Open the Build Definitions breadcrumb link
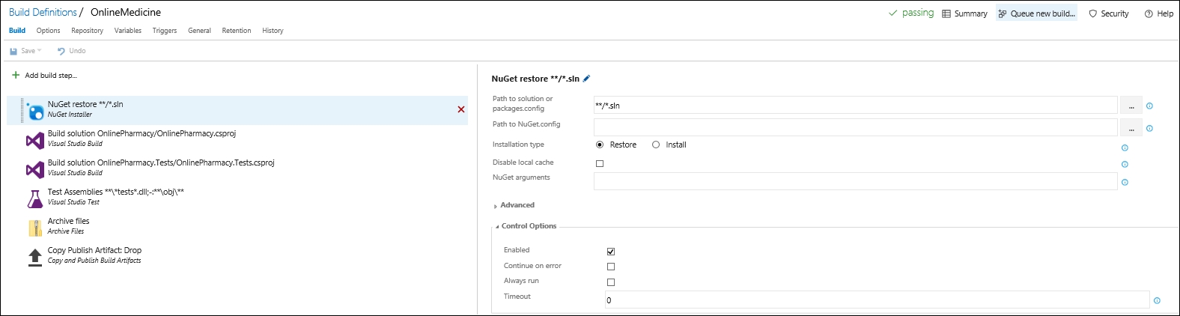 tap(43, 12)
